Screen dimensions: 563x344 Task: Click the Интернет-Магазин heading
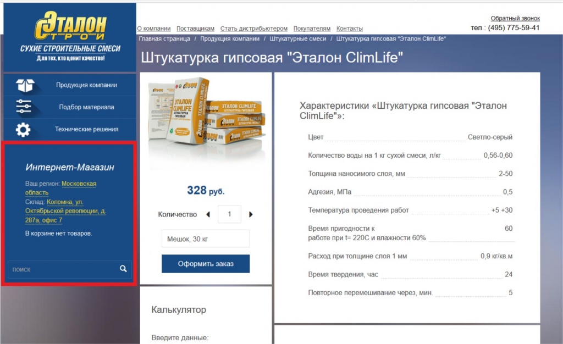point(70,167)
